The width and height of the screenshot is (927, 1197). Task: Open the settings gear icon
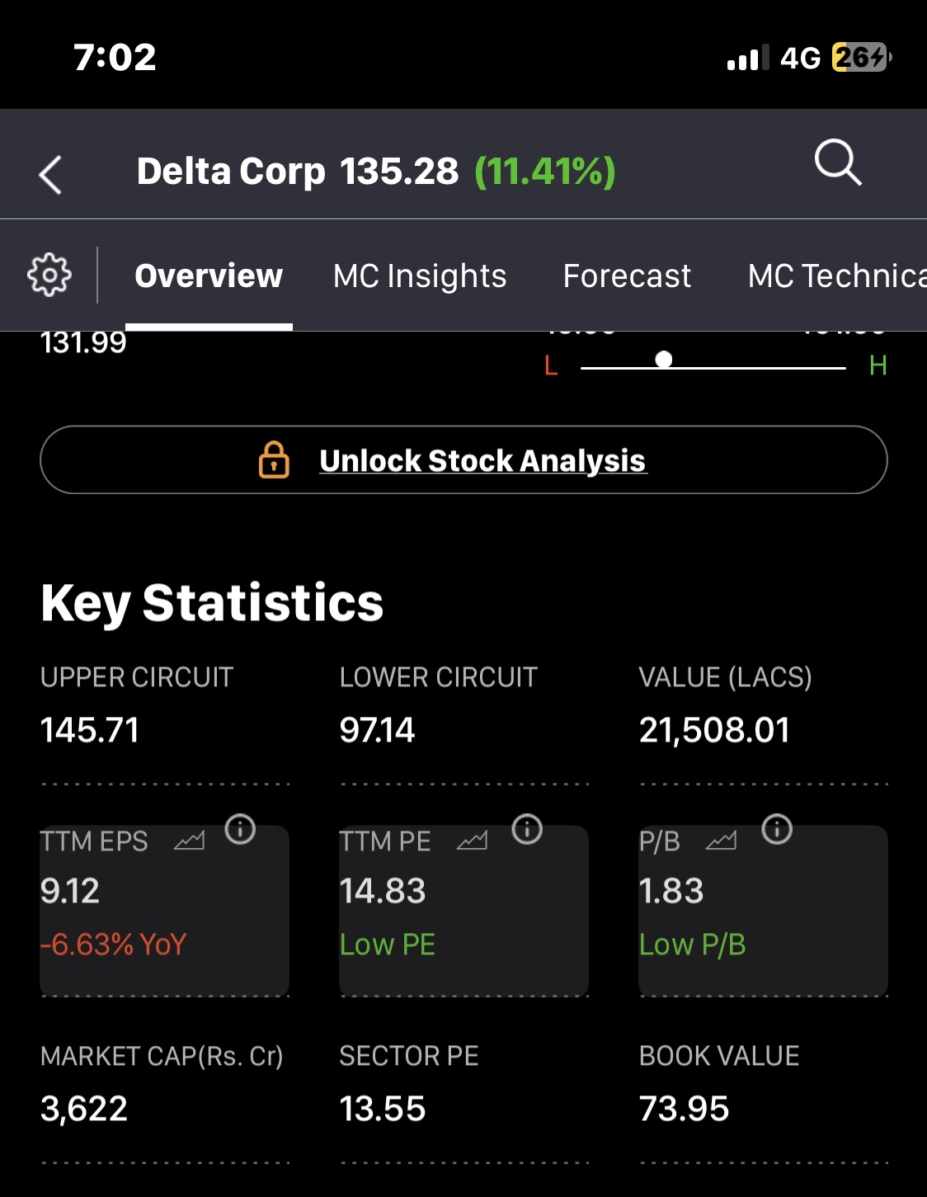49,275
